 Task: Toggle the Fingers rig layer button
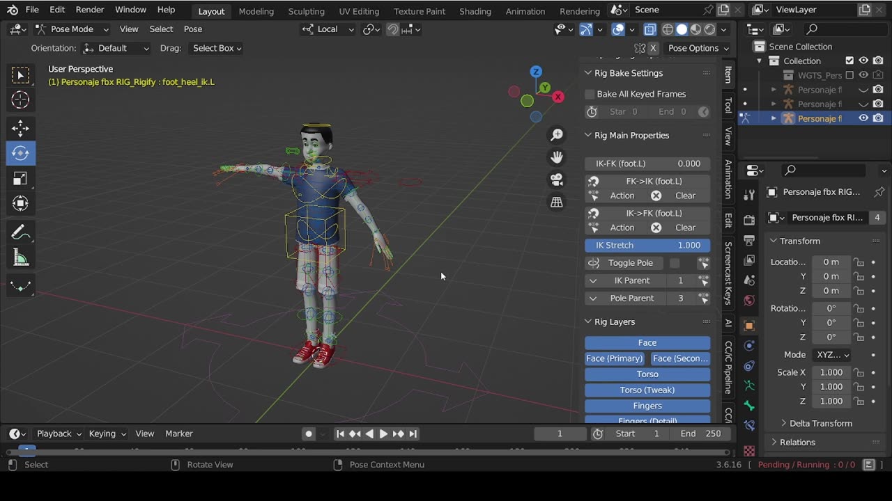(x=647, y=406)
